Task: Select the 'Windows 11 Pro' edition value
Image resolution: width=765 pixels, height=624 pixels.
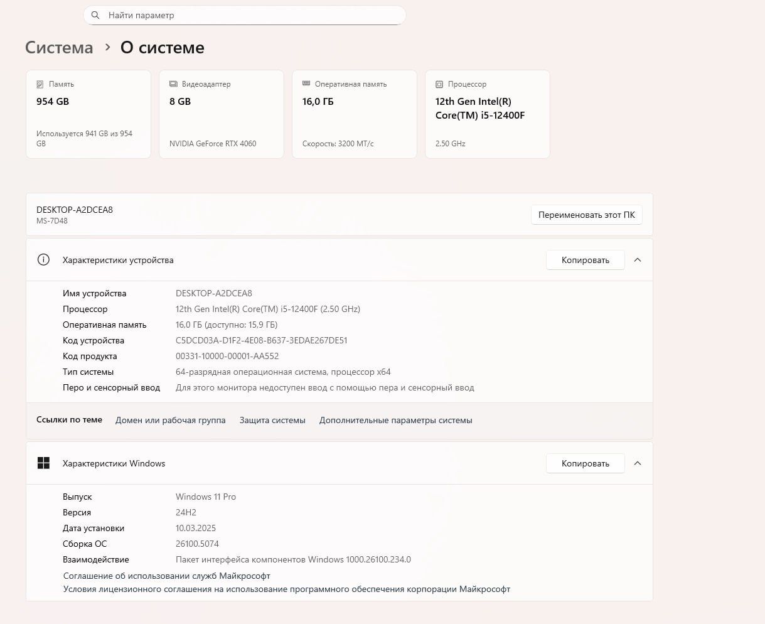Action: coord(206,497)
